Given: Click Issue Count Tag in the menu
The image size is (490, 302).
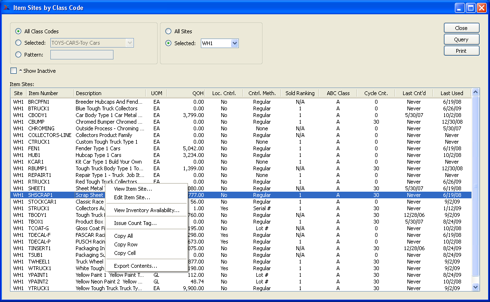Looking at the screenshot, I should (x=135, y=223).
